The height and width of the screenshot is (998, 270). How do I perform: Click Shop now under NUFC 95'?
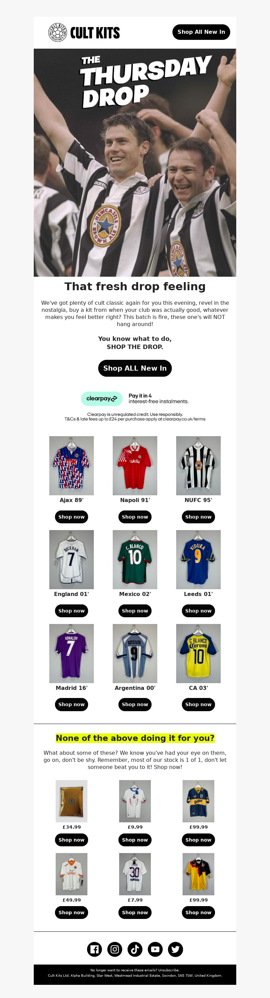click(198, 517)
